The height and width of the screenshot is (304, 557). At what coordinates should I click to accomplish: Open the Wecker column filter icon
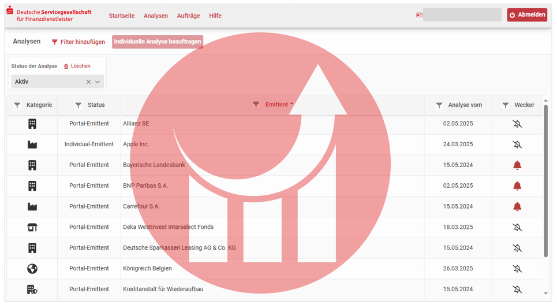pos(505,105)
